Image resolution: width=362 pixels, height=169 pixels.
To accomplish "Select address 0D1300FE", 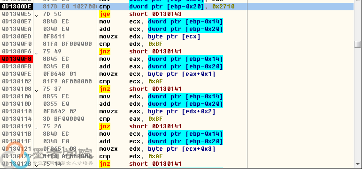I will (16, 74).
